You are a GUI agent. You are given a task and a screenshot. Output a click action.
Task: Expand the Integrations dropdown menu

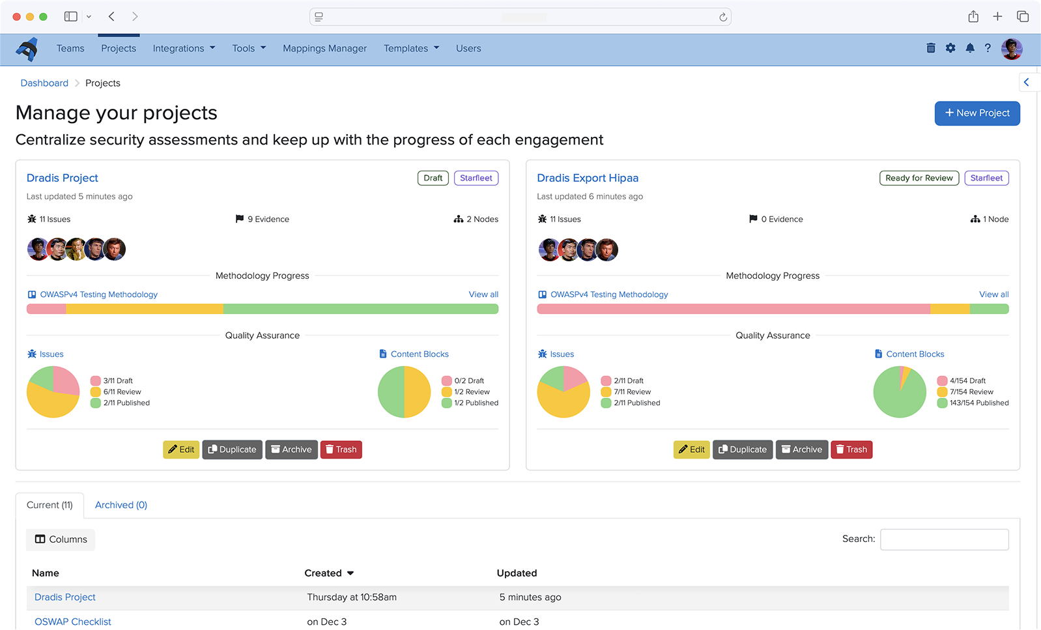(x=184, y=48)
